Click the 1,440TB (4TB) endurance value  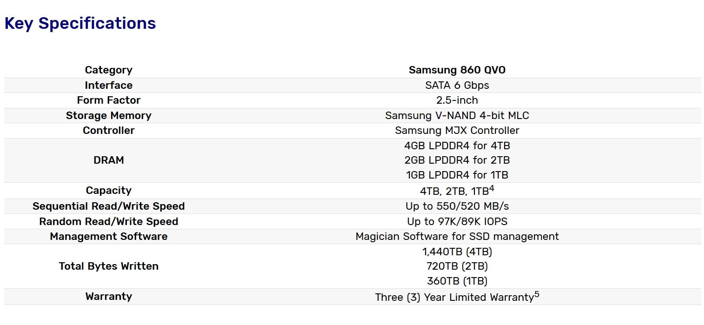pyautogui.click(x=457, y=252)
